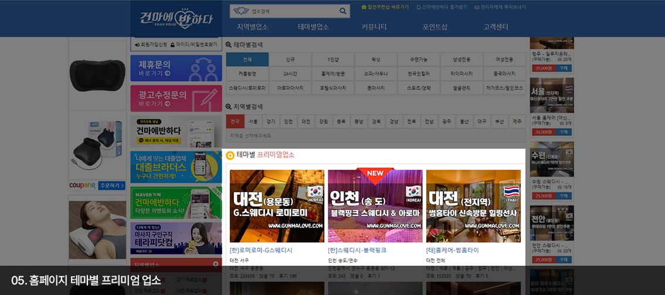
Task: Click the search magnifier icon in the header
Action: click(342, 11)
